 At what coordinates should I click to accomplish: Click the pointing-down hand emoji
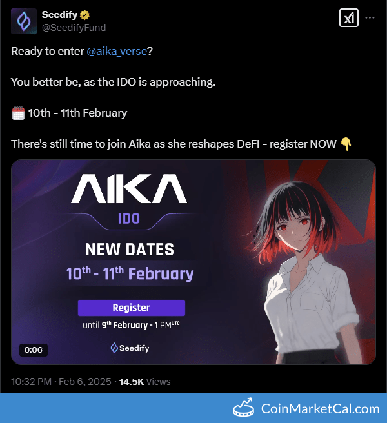pos(346,144)
